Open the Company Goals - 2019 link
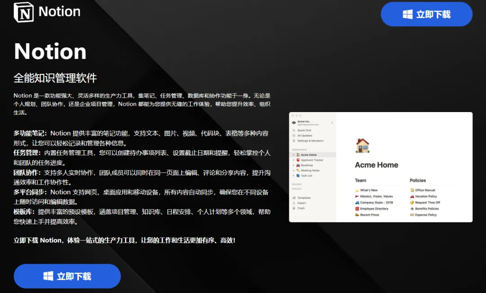This screenshot has width=486, height=293. pos(374,203)
